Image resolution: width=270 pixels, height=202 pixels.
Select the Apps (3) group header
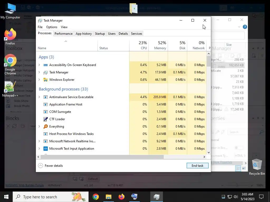46,57
